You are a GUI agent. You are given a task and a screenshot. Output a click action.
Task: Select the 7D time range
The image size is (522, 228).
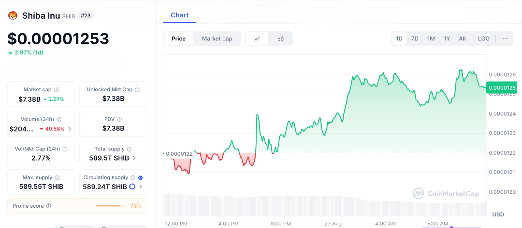(x=415, y=39)
